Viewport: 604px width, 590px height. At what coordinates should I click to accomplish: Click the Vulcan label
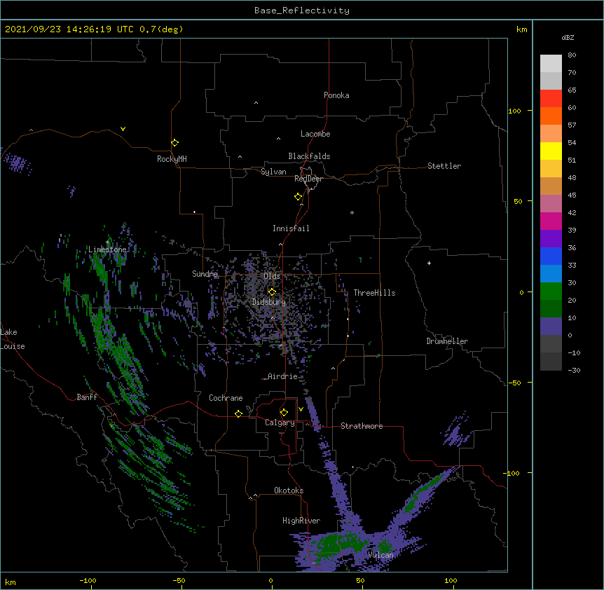(x=380, y=555)
